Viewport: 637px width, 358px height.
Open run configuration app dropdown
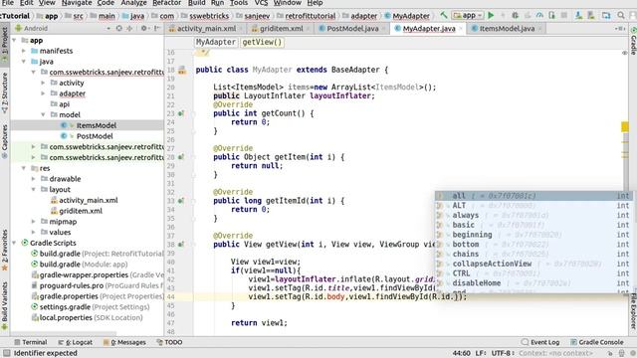(x=468, y=16)
